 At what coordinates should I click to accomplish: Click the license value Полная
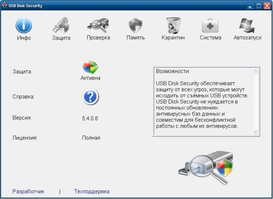coord(91,138)
